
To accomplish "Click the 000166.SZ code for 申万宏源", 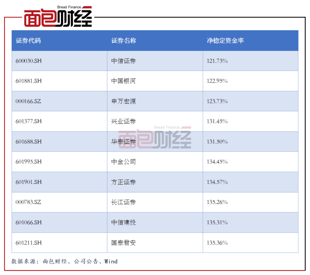I will (x=29, y=101).
